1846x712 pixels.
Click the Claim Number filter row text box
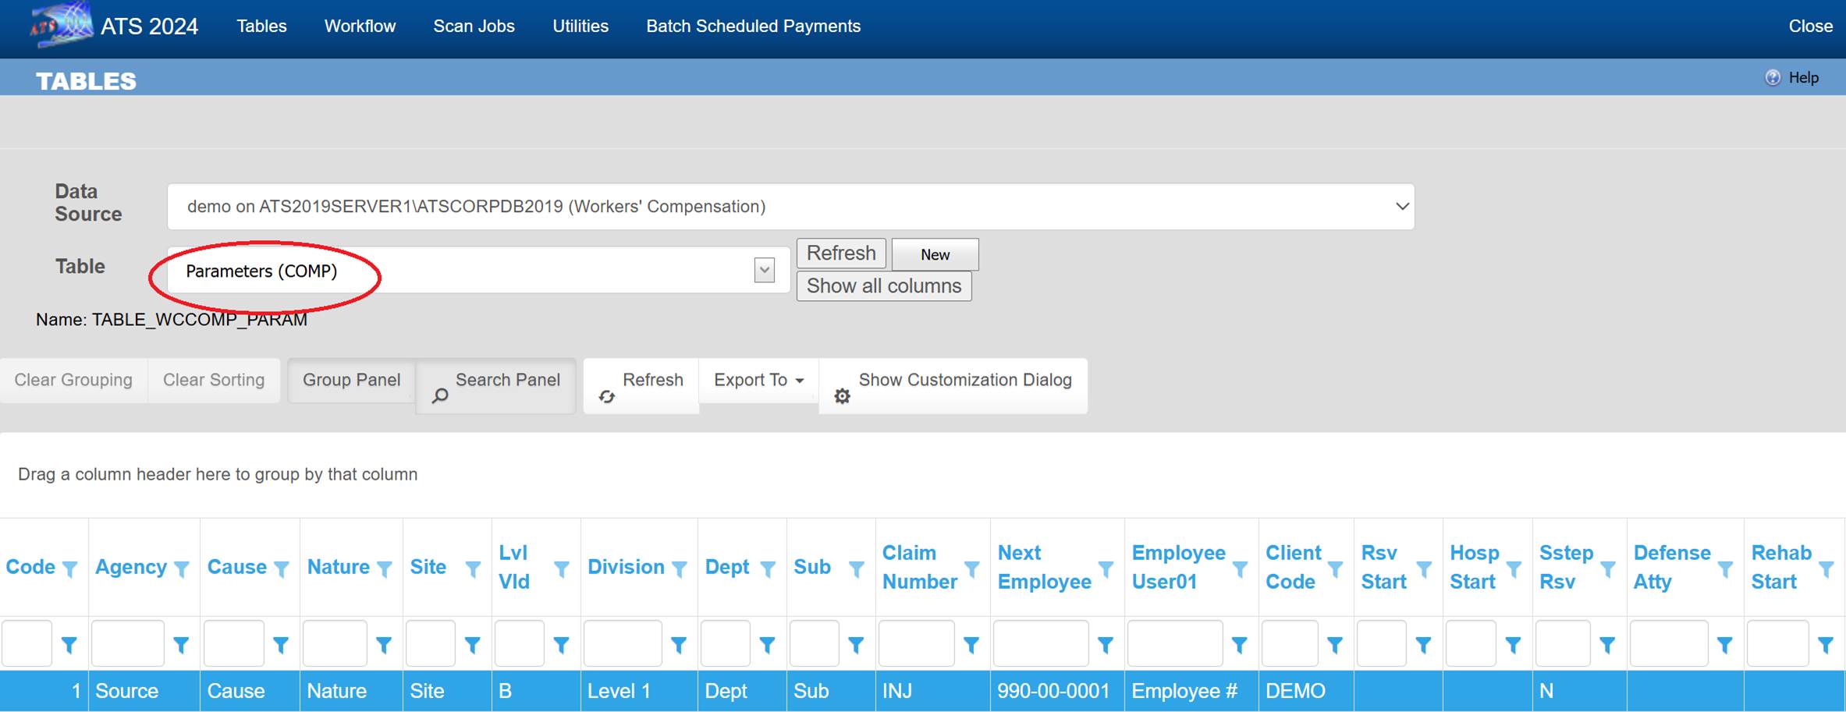[x=916, y=644]
